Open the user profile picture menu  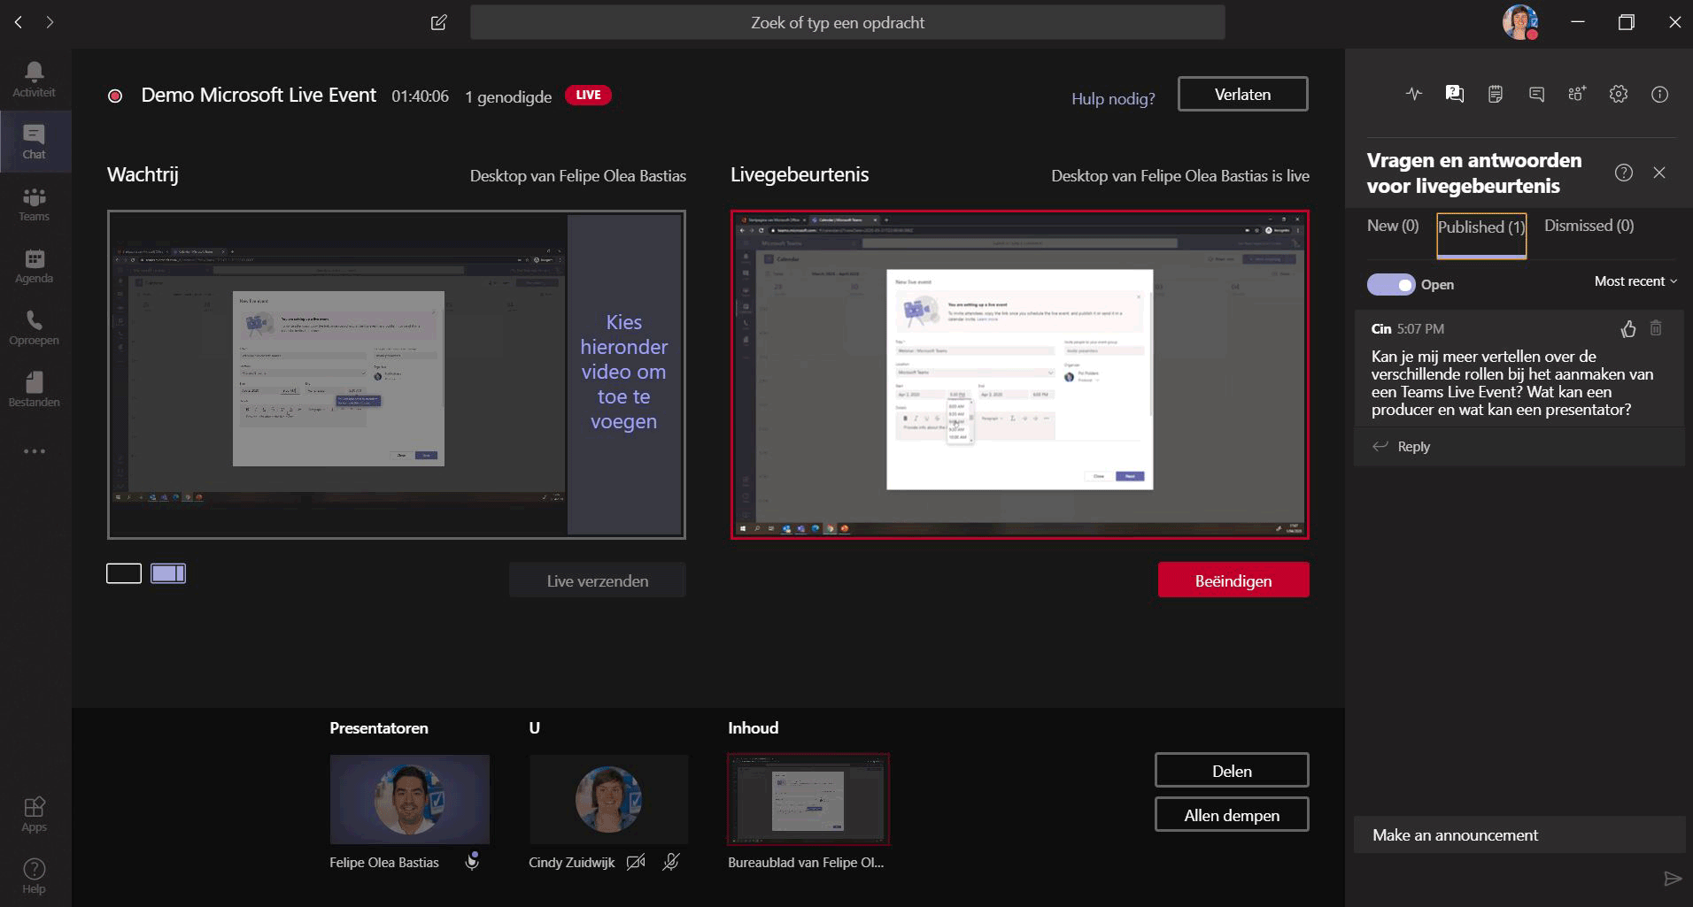click(1520, 22)
